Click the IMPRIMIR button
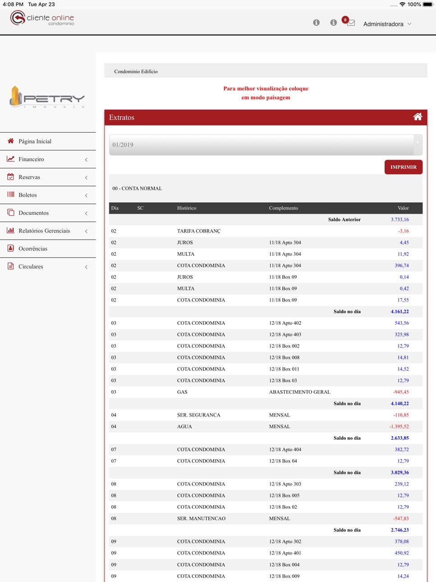Viewport: 436px width, 582px height. coord(404,167)
